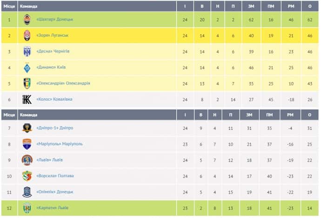This screenshot has height=218, width=321.
Task: Click the «Місце» header of the bottom table
Action: 9,115
